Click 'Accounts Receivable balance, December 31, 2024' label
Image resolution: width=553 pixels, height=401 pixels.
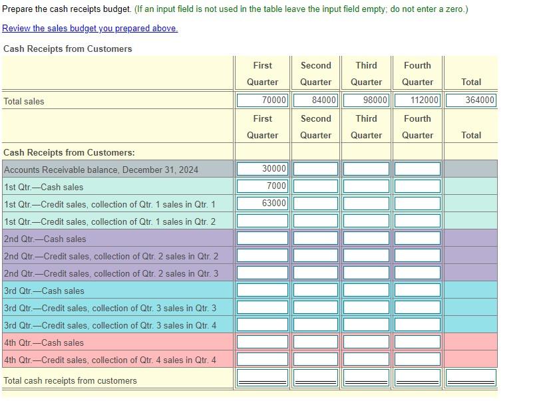point(101,170)
